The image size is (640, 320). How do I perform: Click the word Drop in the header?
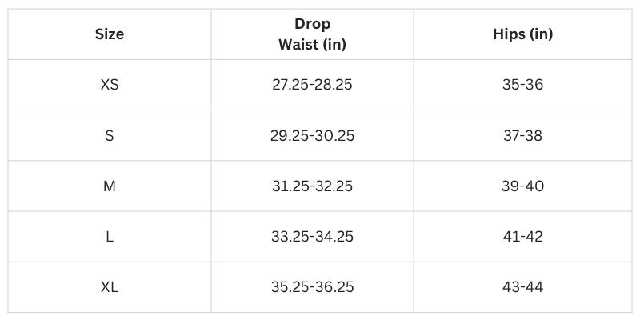point(312,24)
